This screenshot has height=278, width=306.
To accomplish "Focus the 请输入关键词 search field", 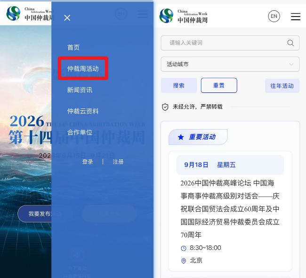I will 230,43.
